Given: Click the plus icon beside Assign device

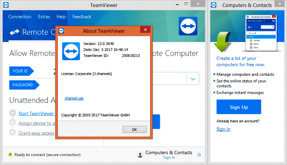Looking at the screenshot, I should [13, 123].
